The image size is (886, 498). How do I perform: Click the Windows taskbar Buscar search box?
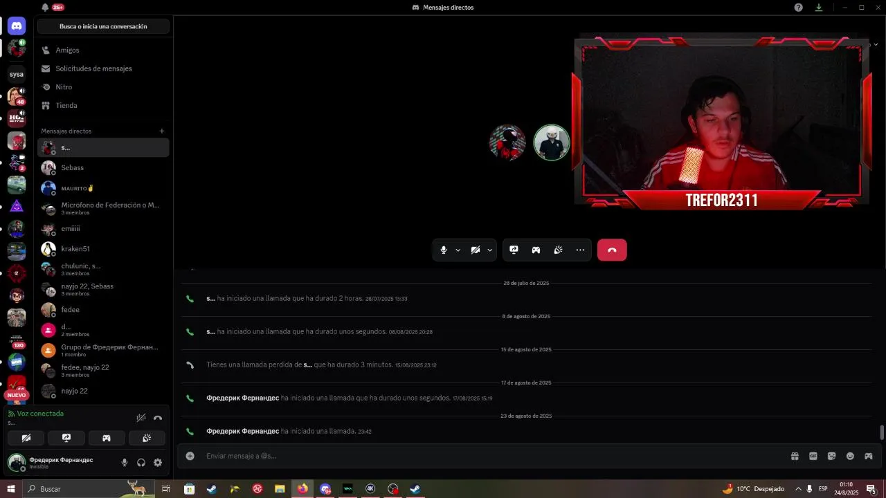tap(90, 489)
